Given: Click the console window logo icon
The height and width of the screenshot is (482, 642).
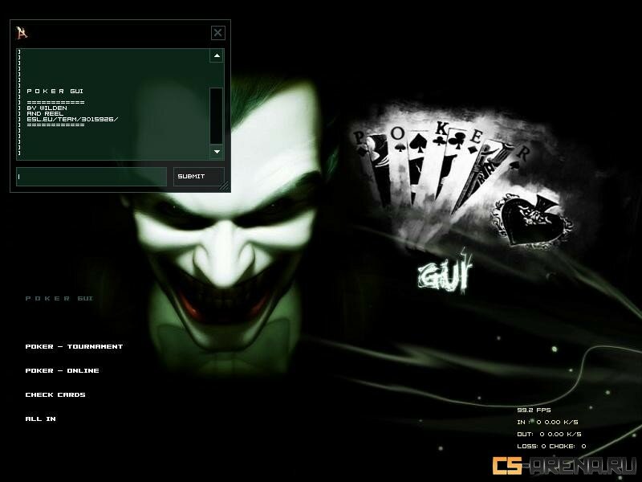Looking at the screenshot, I should pyautogui.click(x=22, y=32).
